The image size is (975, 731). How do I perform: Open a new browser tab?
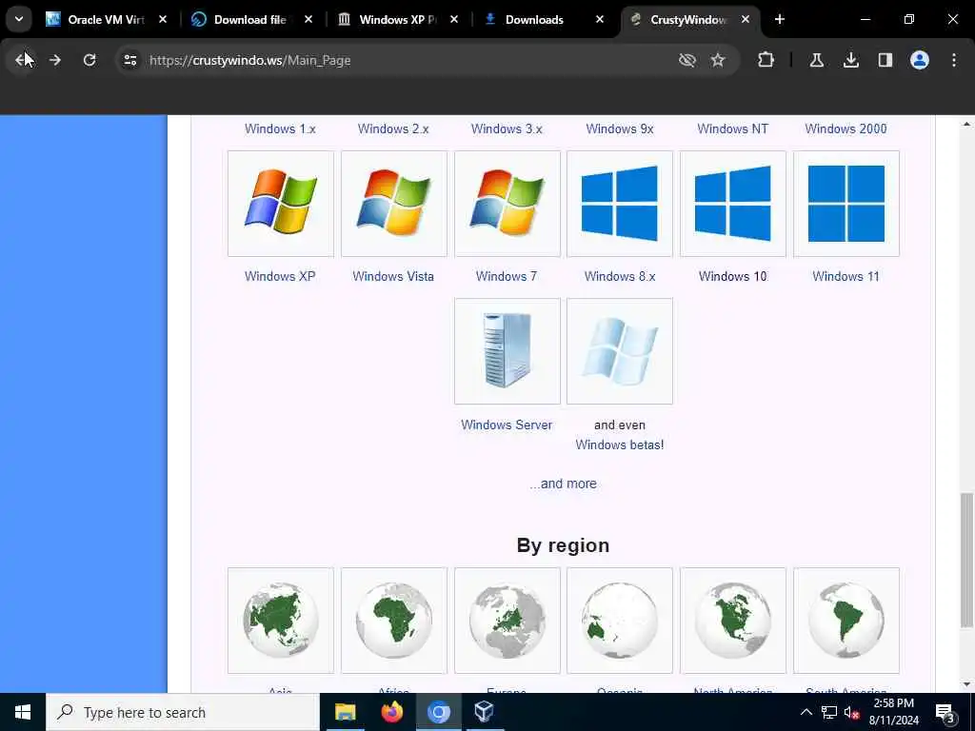[x=779, y=19]
